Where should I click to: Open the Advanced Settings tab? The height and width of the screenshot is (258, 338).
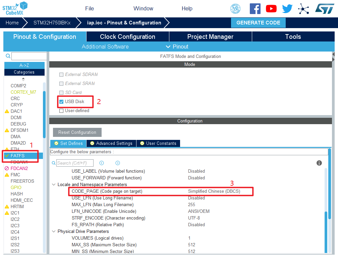[x=111, y=143]
